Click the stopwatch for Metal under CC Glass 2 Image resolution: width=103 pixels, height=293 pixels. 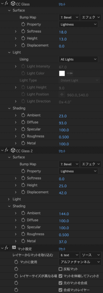click(23, 241)
